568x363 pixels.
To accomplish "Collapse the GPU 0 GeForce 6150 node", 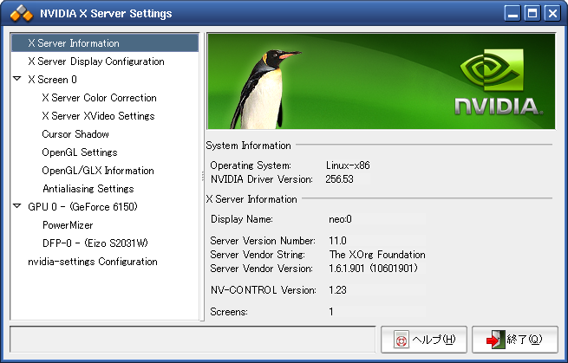I will pos(17,207).
